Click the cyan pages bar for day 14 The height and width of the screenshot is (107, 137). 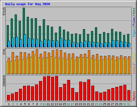(x=61, y=43)
